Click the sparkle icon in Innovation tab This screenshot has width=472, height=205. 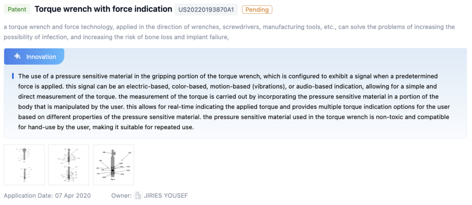pos(18,56)
